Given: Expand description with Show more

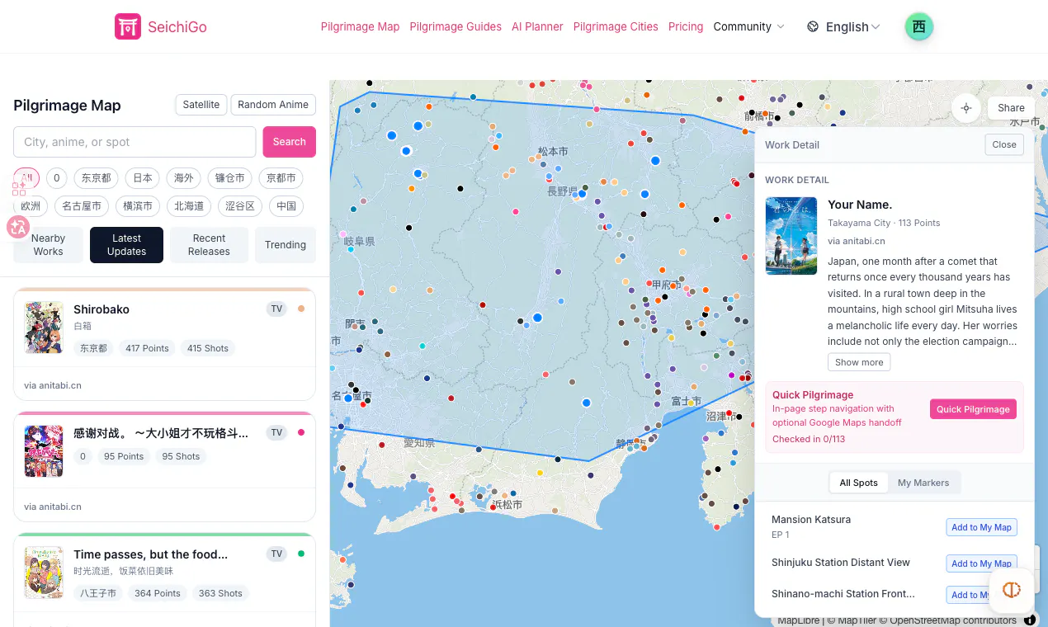Looking at the screenshot, I should pos(859,362).
